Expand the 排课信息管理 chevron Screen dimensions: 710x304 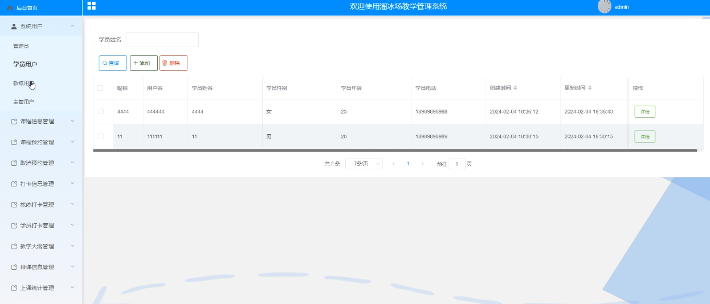coord(72,267)
